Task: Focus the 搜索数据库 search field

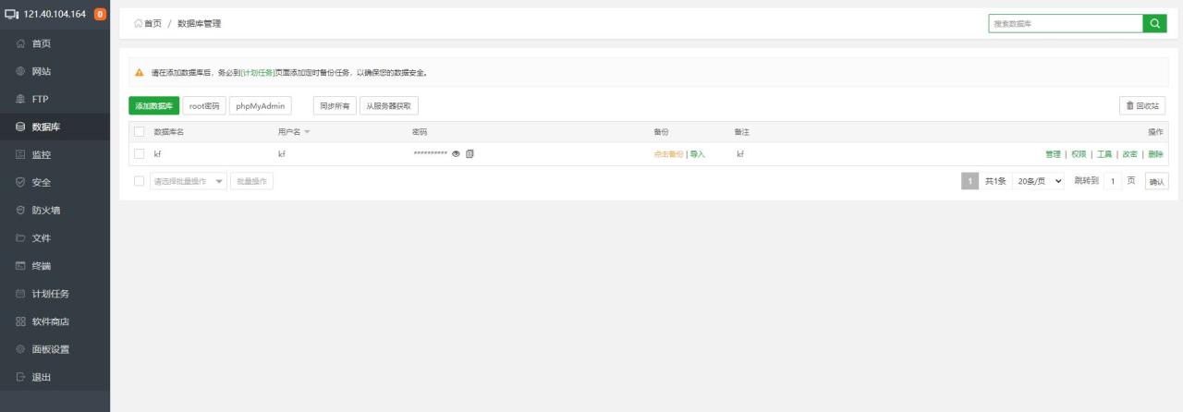Action: click(x=1066, y=24)
